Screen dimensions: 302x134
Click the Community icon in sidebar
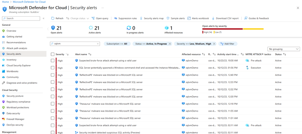coord(3,77)
